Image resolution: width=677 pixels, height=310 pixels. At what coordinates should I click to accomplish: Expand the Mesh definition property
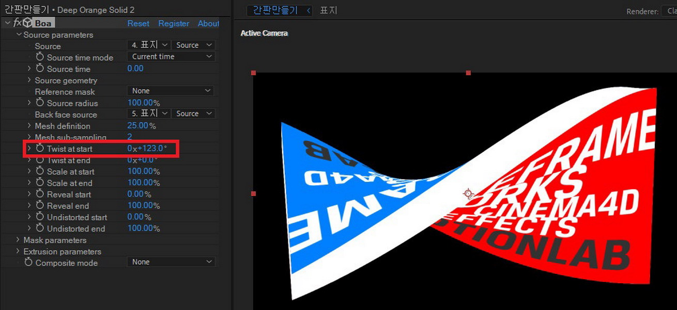pos(29,126)
